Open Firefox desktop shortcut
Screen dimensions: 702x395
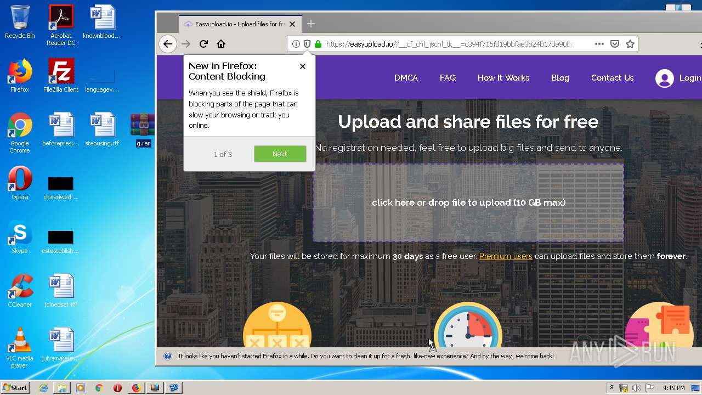click(x=20, y=76)
